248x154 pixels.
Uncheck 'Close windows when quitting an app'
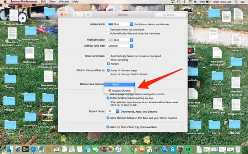click(108, 98)
